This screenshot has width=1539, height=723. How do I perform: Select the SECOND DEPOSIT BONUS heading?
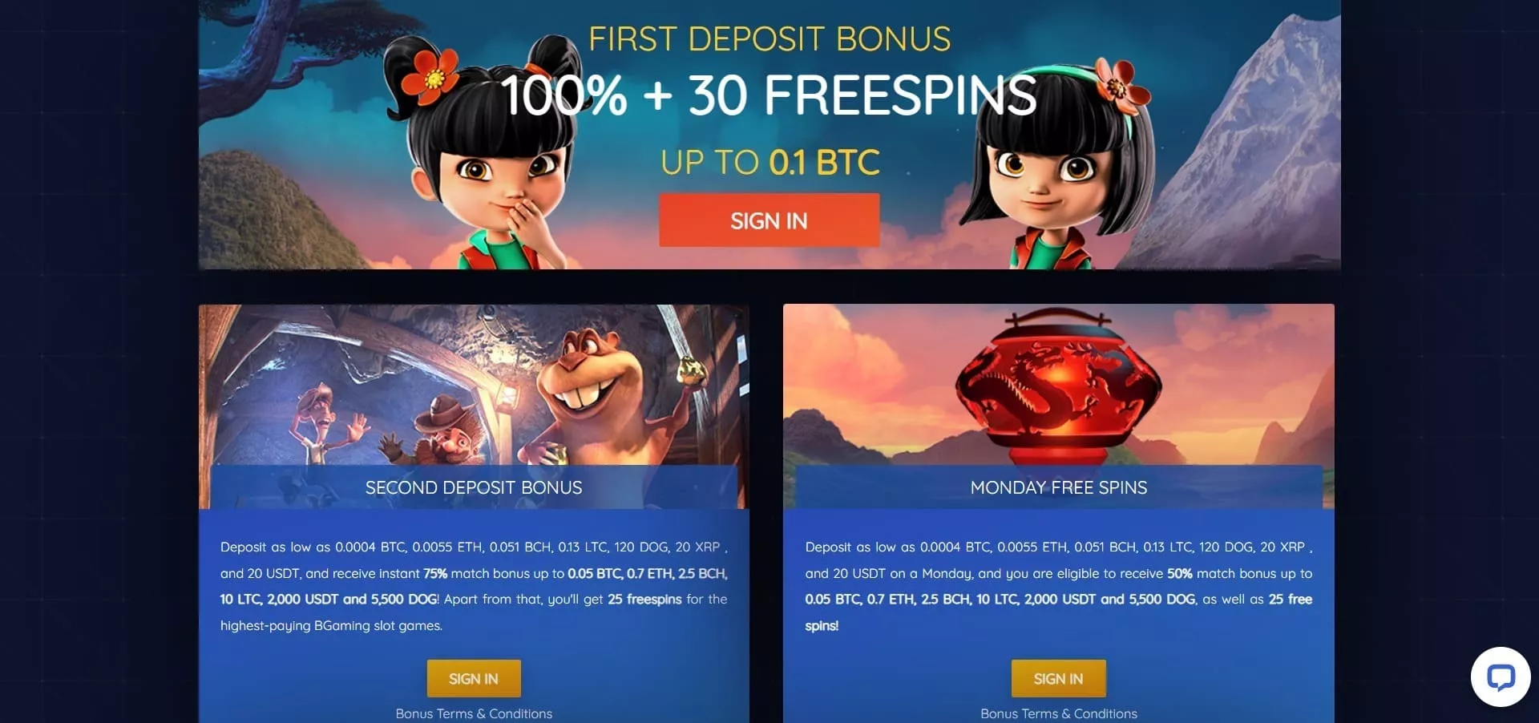click(x=474, y=487)
